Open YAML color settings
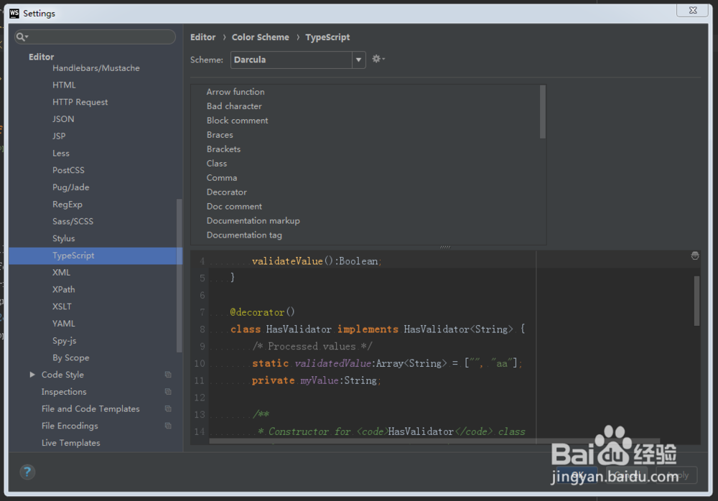718x501 pixels. [64, 323]
